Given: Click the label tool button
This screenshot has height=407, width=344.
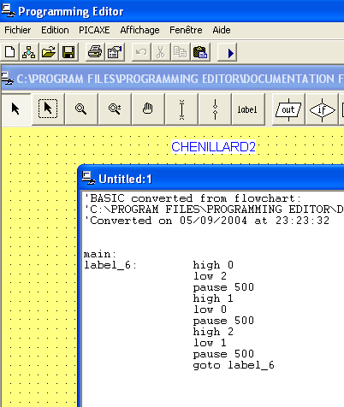Looking at the screenshot, I should point(247,109).
